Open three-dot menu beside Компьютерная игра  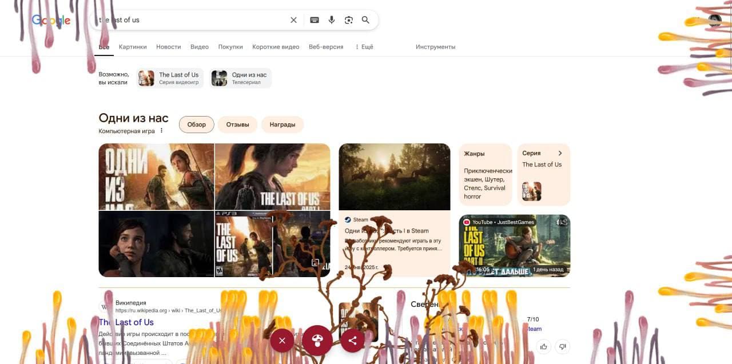(x=161, y=131)
